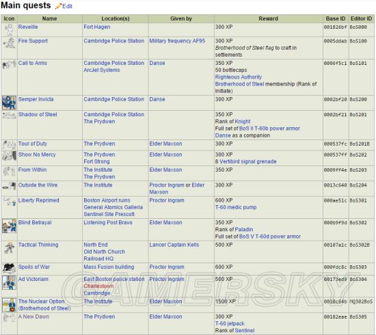
Task: Open the Fort Hagen location link
Action: click(97, 27)
